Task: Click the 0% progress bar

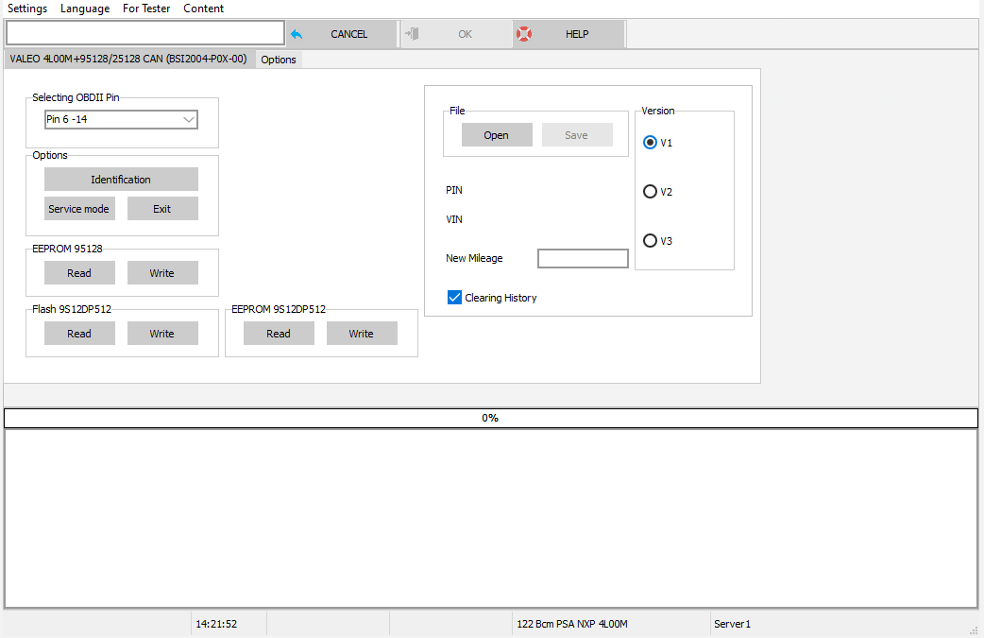Action: [x=490, y=418]
